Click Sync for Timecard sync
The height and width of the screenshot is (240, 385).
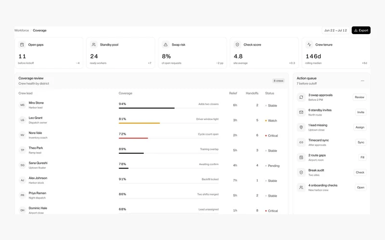tap(361, 142)
